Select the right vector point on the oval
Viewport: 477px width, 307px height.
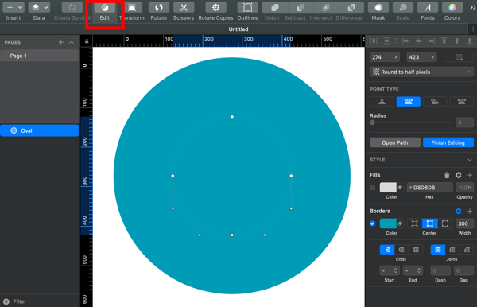click(x=291, y=176)
